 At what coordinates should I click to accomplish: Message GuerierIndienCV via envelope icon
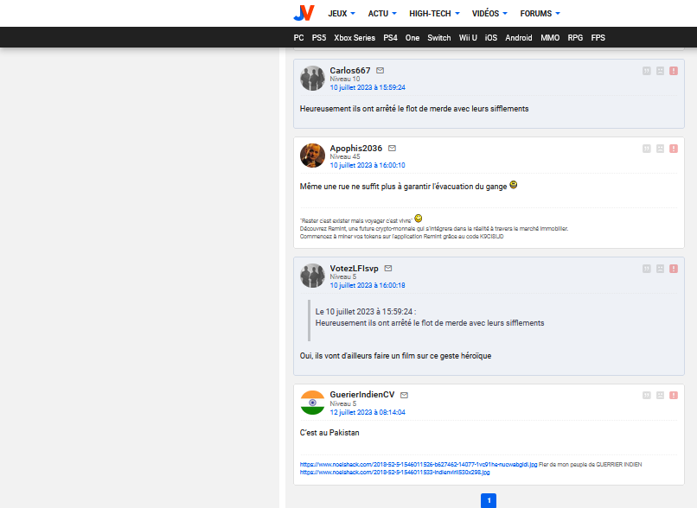point(404,395)
